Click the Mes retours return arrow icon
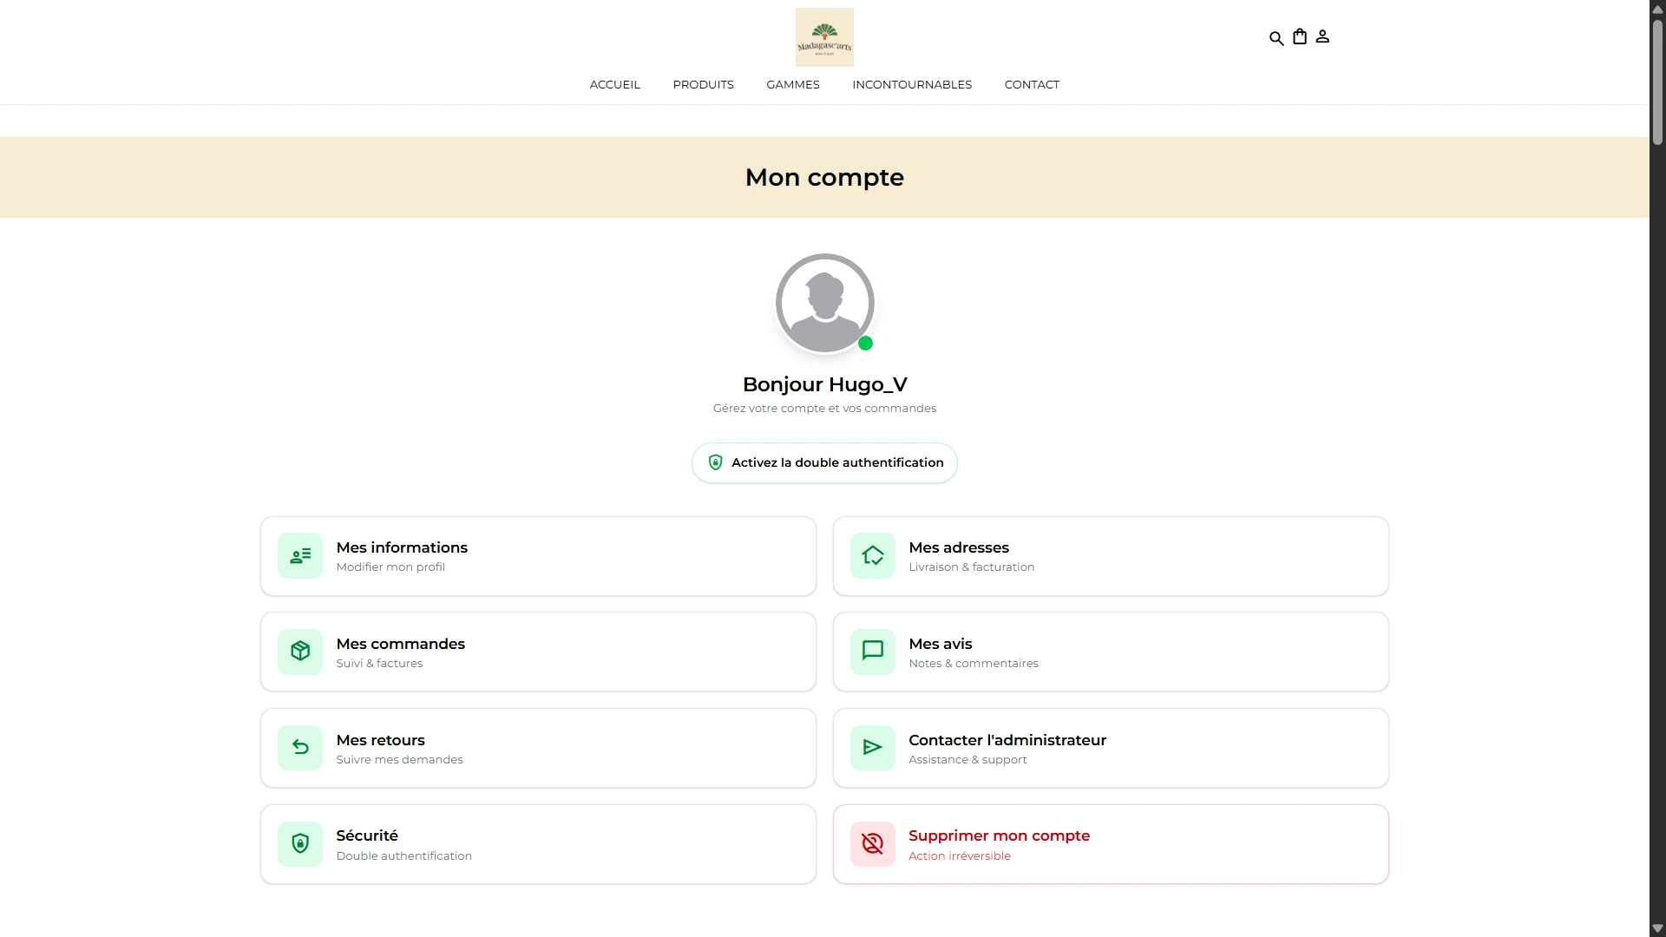Screen dimensions: 1666x937 300,748
